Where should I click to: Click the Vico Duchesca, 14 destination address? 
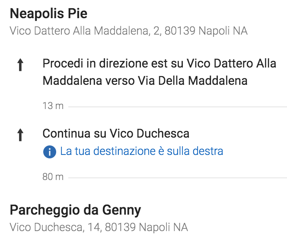point(99,227)
